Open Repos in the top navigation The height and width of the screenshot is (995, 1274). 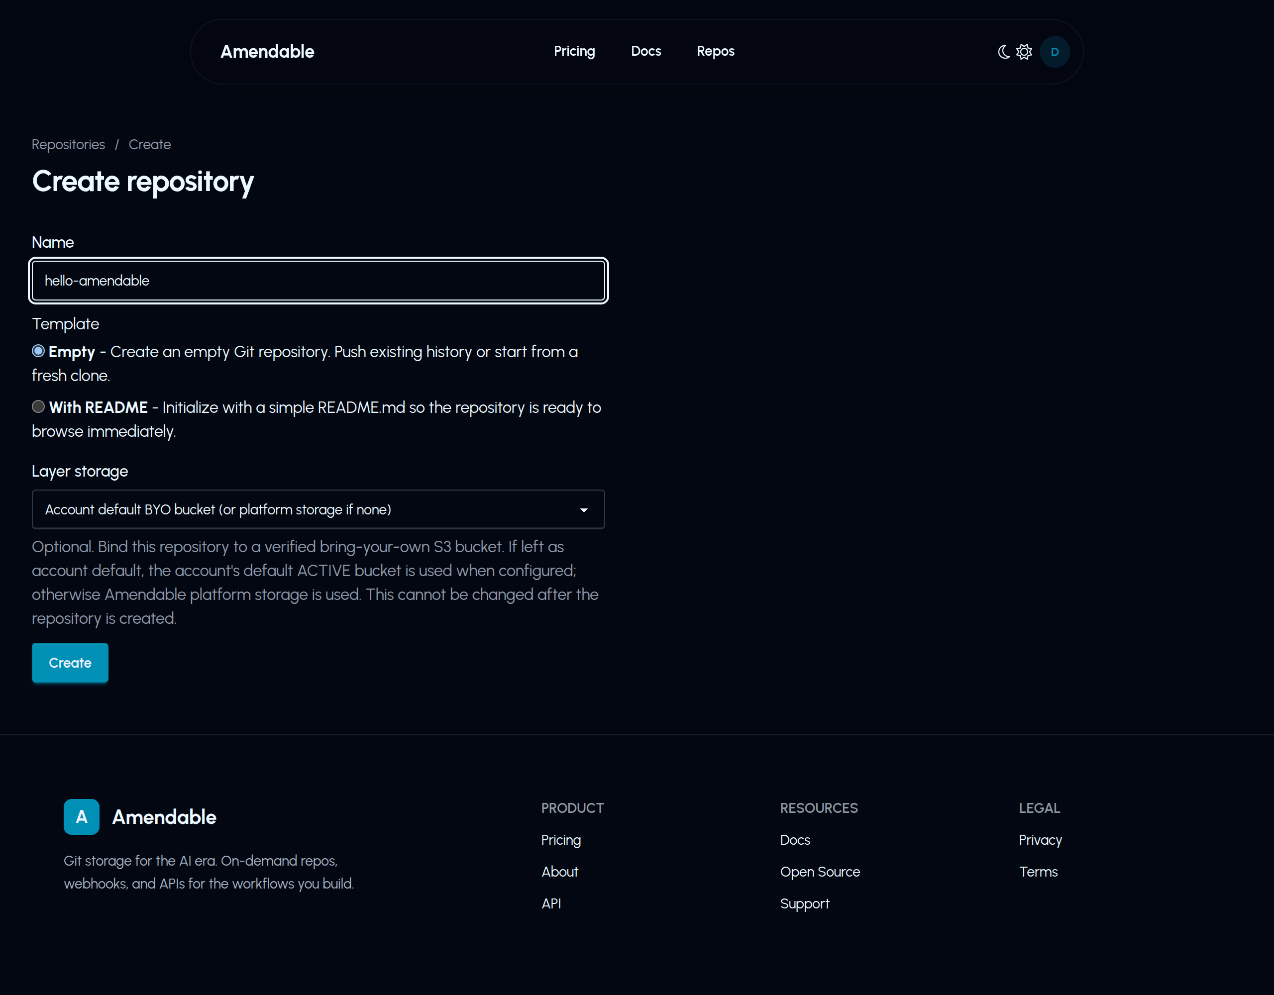tap(715, 51)
